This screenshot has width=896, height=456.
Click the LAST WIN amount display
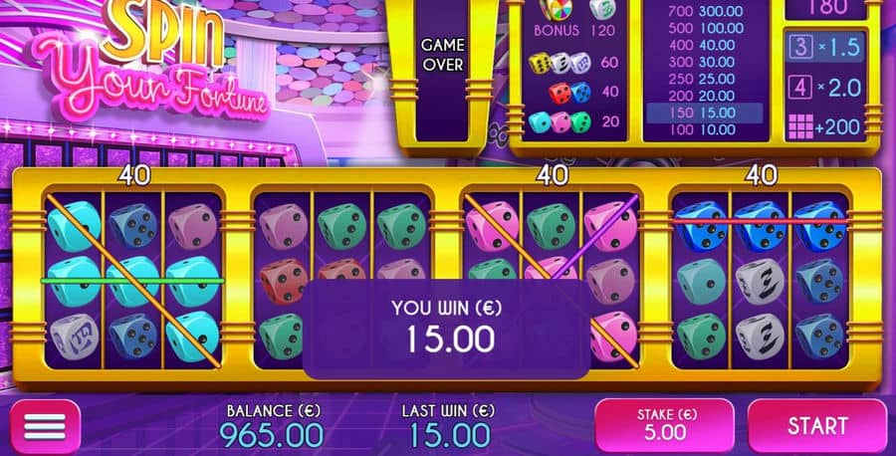(x=449, y=435)
